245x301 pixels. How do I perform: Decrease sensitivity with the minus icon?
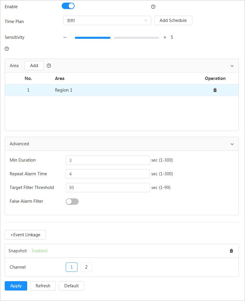65,37
